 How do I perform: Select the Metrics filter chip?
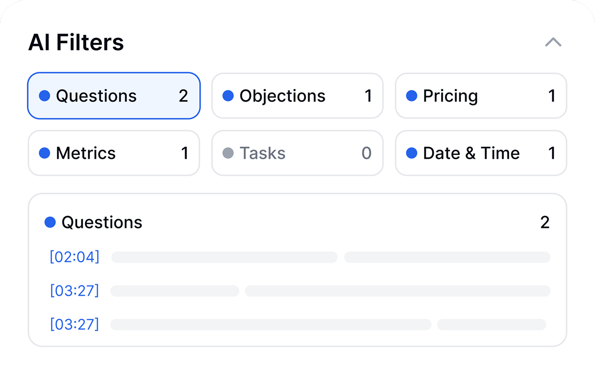tap(114, 153)
